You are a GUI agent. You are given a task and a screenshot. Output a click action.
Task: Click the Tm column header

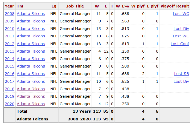tap(20, 6)
